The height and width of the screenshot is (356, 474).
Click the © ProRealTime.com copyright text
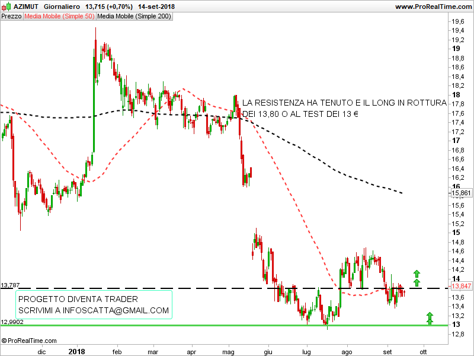(x=28, y=341)
